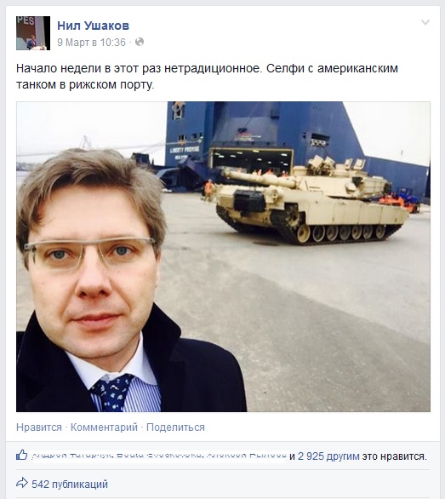This screenshot has height=499, width=445.
Task: Open the Нил Ушаков profile name link
Action: [x=94, y=26]
